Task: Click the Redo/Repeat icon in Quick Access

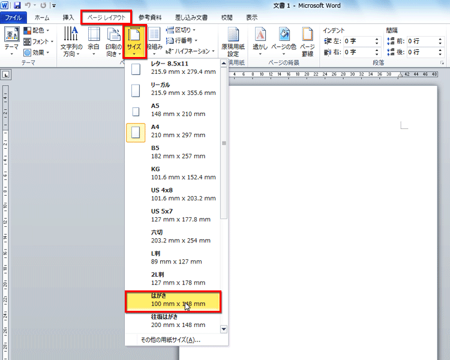Action: pyautogui.click(x=43, y=5)
